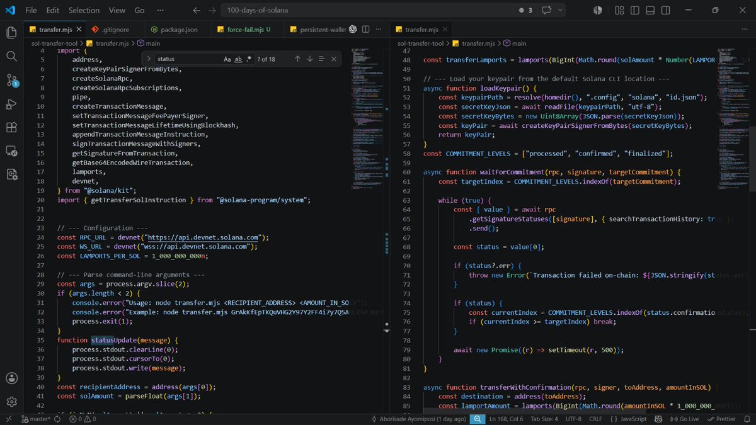Viewport: 756px width, 425px height.
Task: Open the Remote Explorer view
Action: [x=11, y=150]
